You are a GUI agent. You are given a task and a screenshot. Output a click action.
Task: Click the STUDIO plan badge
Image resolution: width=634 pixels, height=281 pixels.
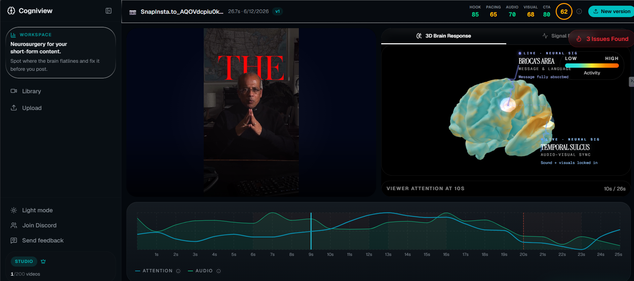(24, 261)
